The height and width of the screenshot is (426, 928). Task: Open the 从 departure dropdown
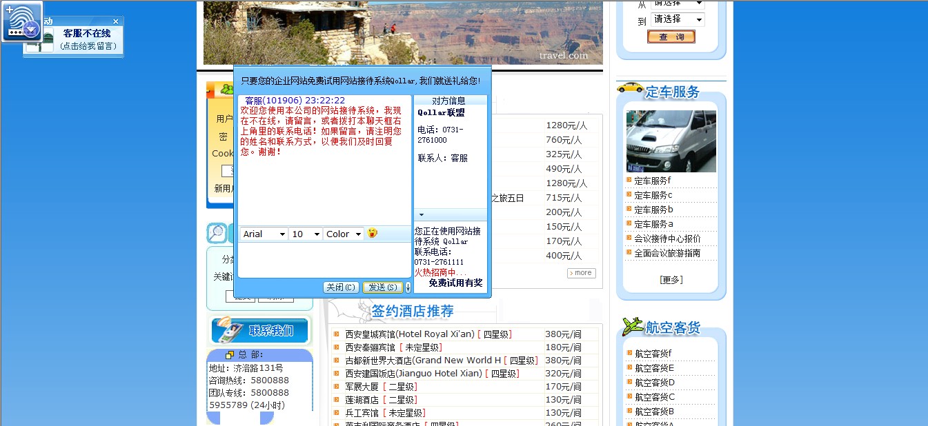pyautogui.click(x=678, y=4)
